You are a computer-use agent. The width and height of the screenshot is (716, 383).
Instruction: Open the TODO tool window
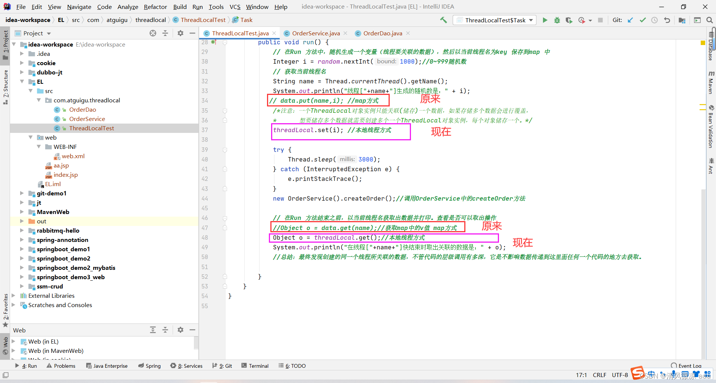[x=292, y=366]
